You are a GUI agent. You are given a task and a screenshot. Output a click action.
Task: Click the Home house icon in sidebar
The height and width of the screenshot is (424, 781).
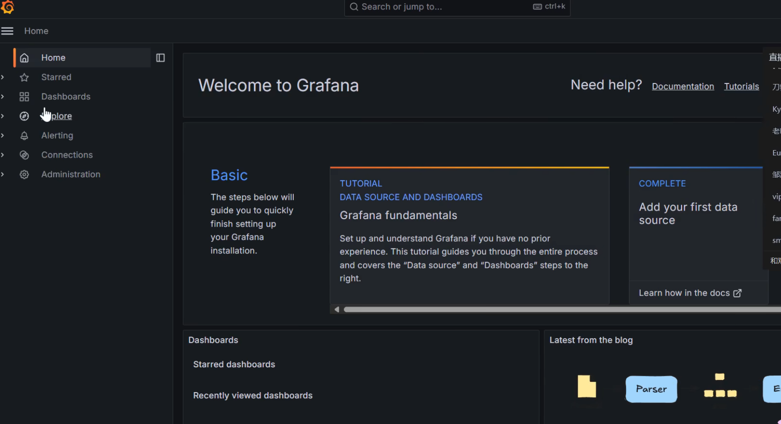(24, 58)
